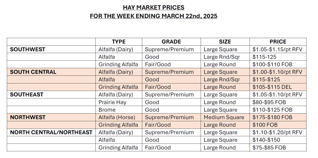Click the $75-$85 FOB price
Screen dimensions: 318x158
[x=269, y=148]
